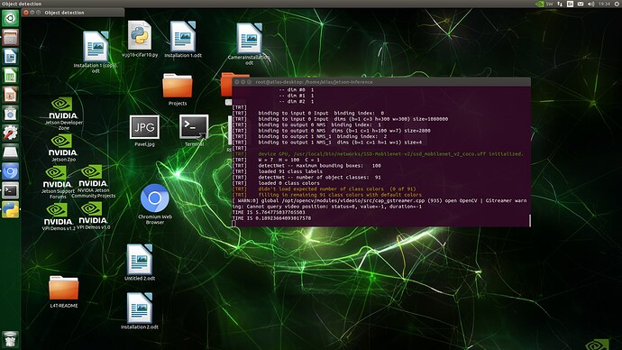Screen dimensions: 622x350
Task: Launch VPI Demos v1.0 shortcut
Action: point(93,216)
